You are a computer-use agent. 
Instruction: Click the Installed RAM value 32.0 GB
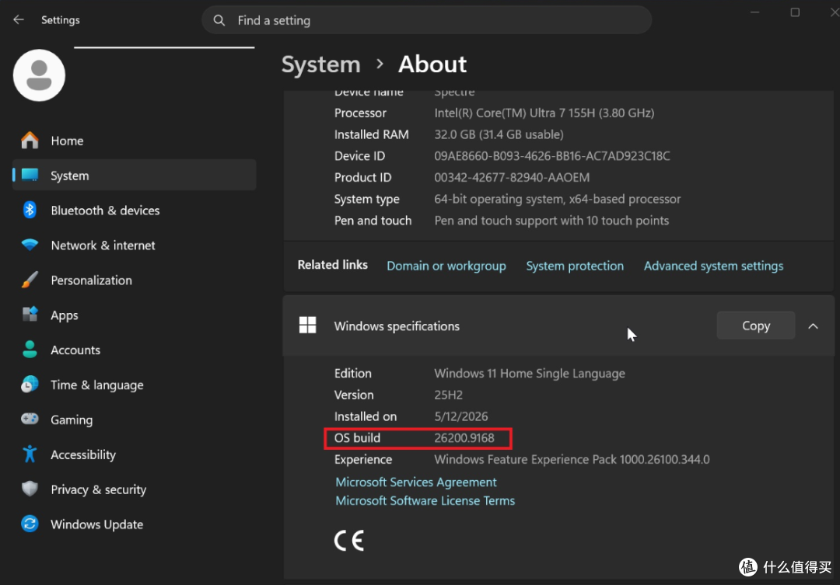(499, 134)
